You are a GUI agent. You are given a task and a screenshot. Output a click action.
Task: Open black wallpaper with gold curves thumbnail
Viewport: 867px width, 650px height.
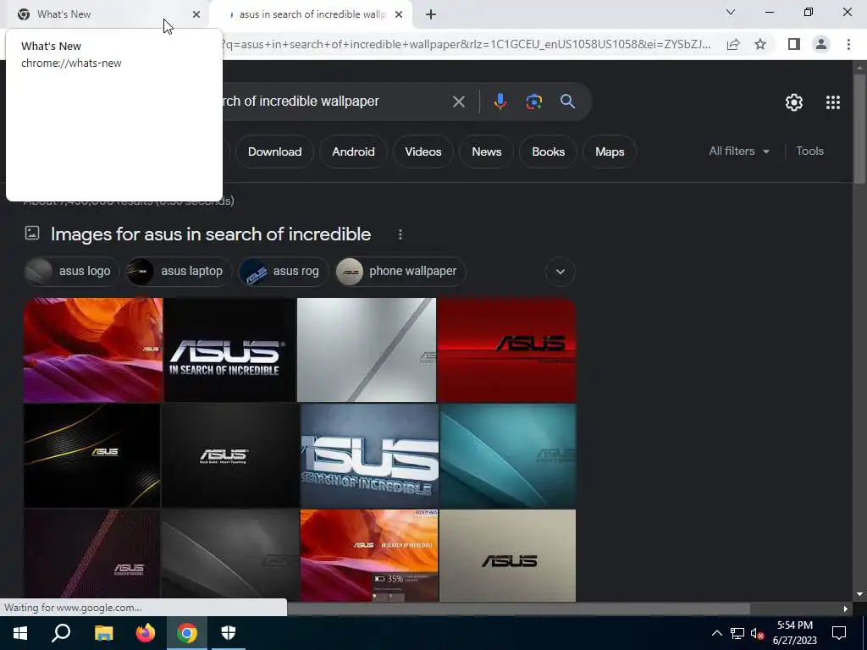click(91, 455)
